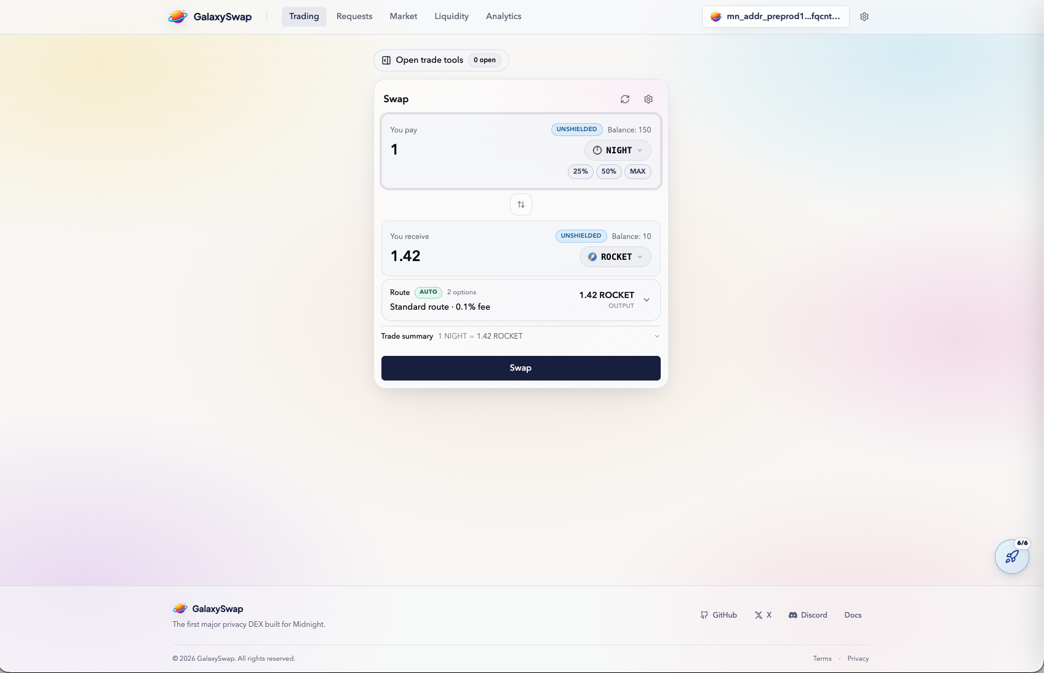Toggle UNSHIELDED badge in You pay
1044x673 pixels.
[x=576, y=129]
